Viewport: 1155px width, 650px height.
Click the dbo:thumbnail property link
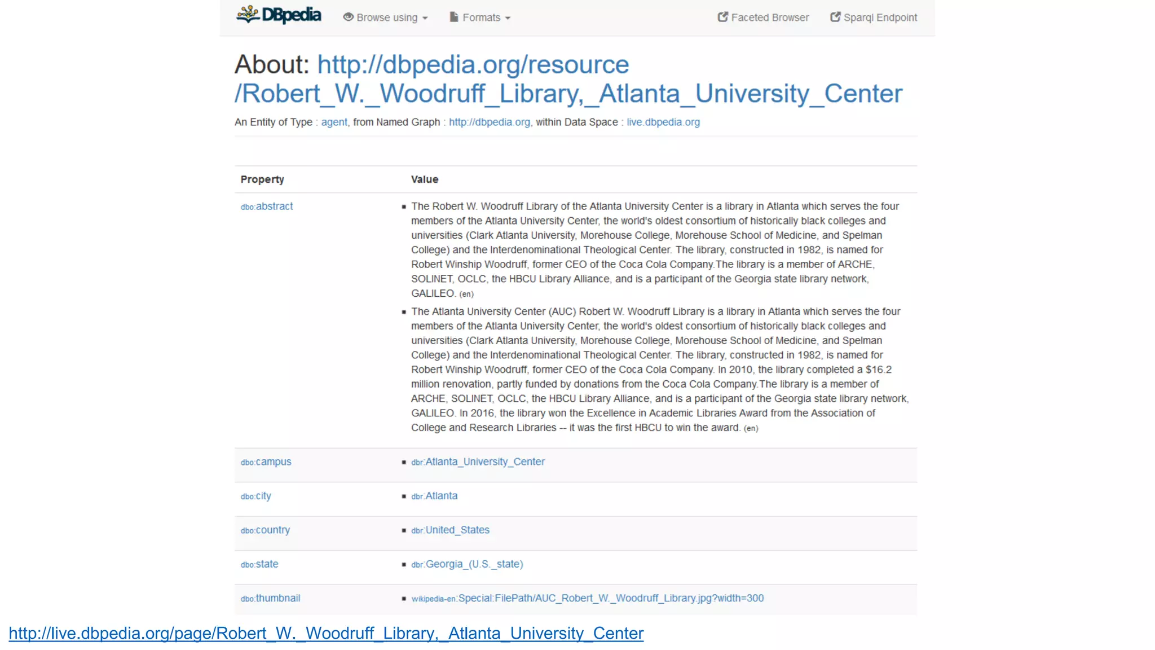coord(270,598)
